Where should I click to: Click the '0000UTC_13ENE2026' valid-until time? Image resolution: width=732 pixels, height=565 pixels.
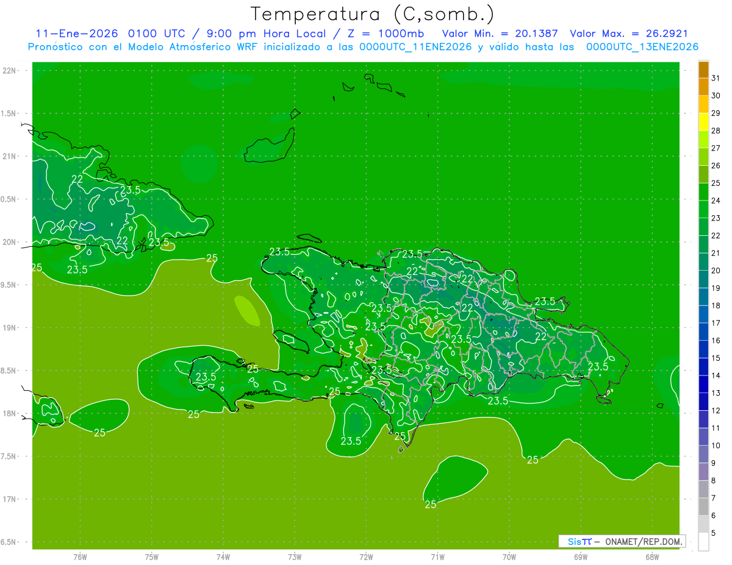[642, 47]
